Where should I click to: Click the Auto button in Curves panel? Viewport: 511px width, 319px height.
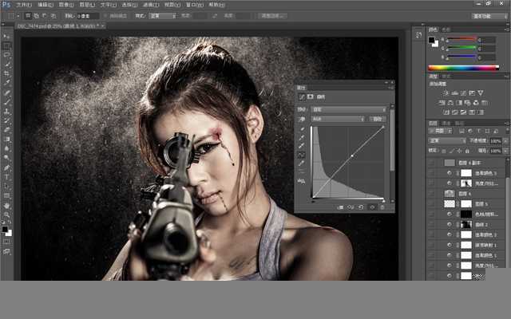(378, 119)
